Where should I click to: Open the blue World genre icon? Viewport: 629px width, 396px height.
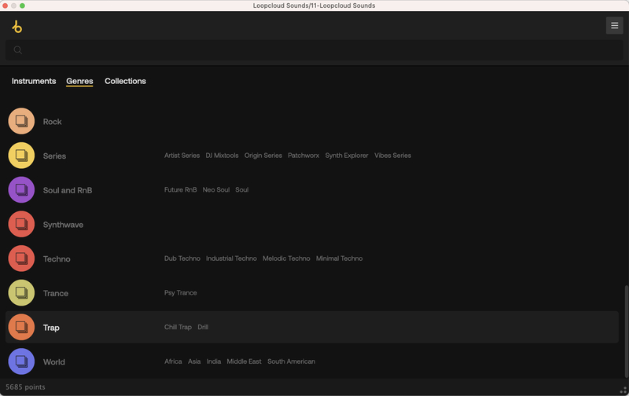click(21, 361)
